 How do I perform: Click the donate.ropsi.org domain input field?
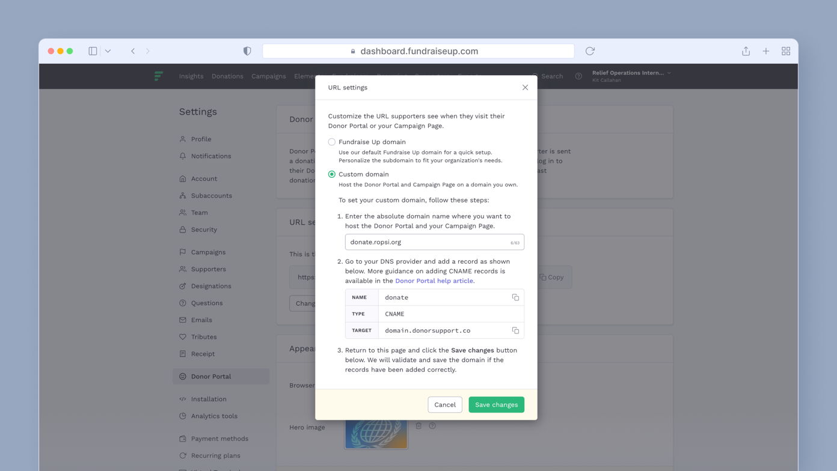(x=434, y=242)
